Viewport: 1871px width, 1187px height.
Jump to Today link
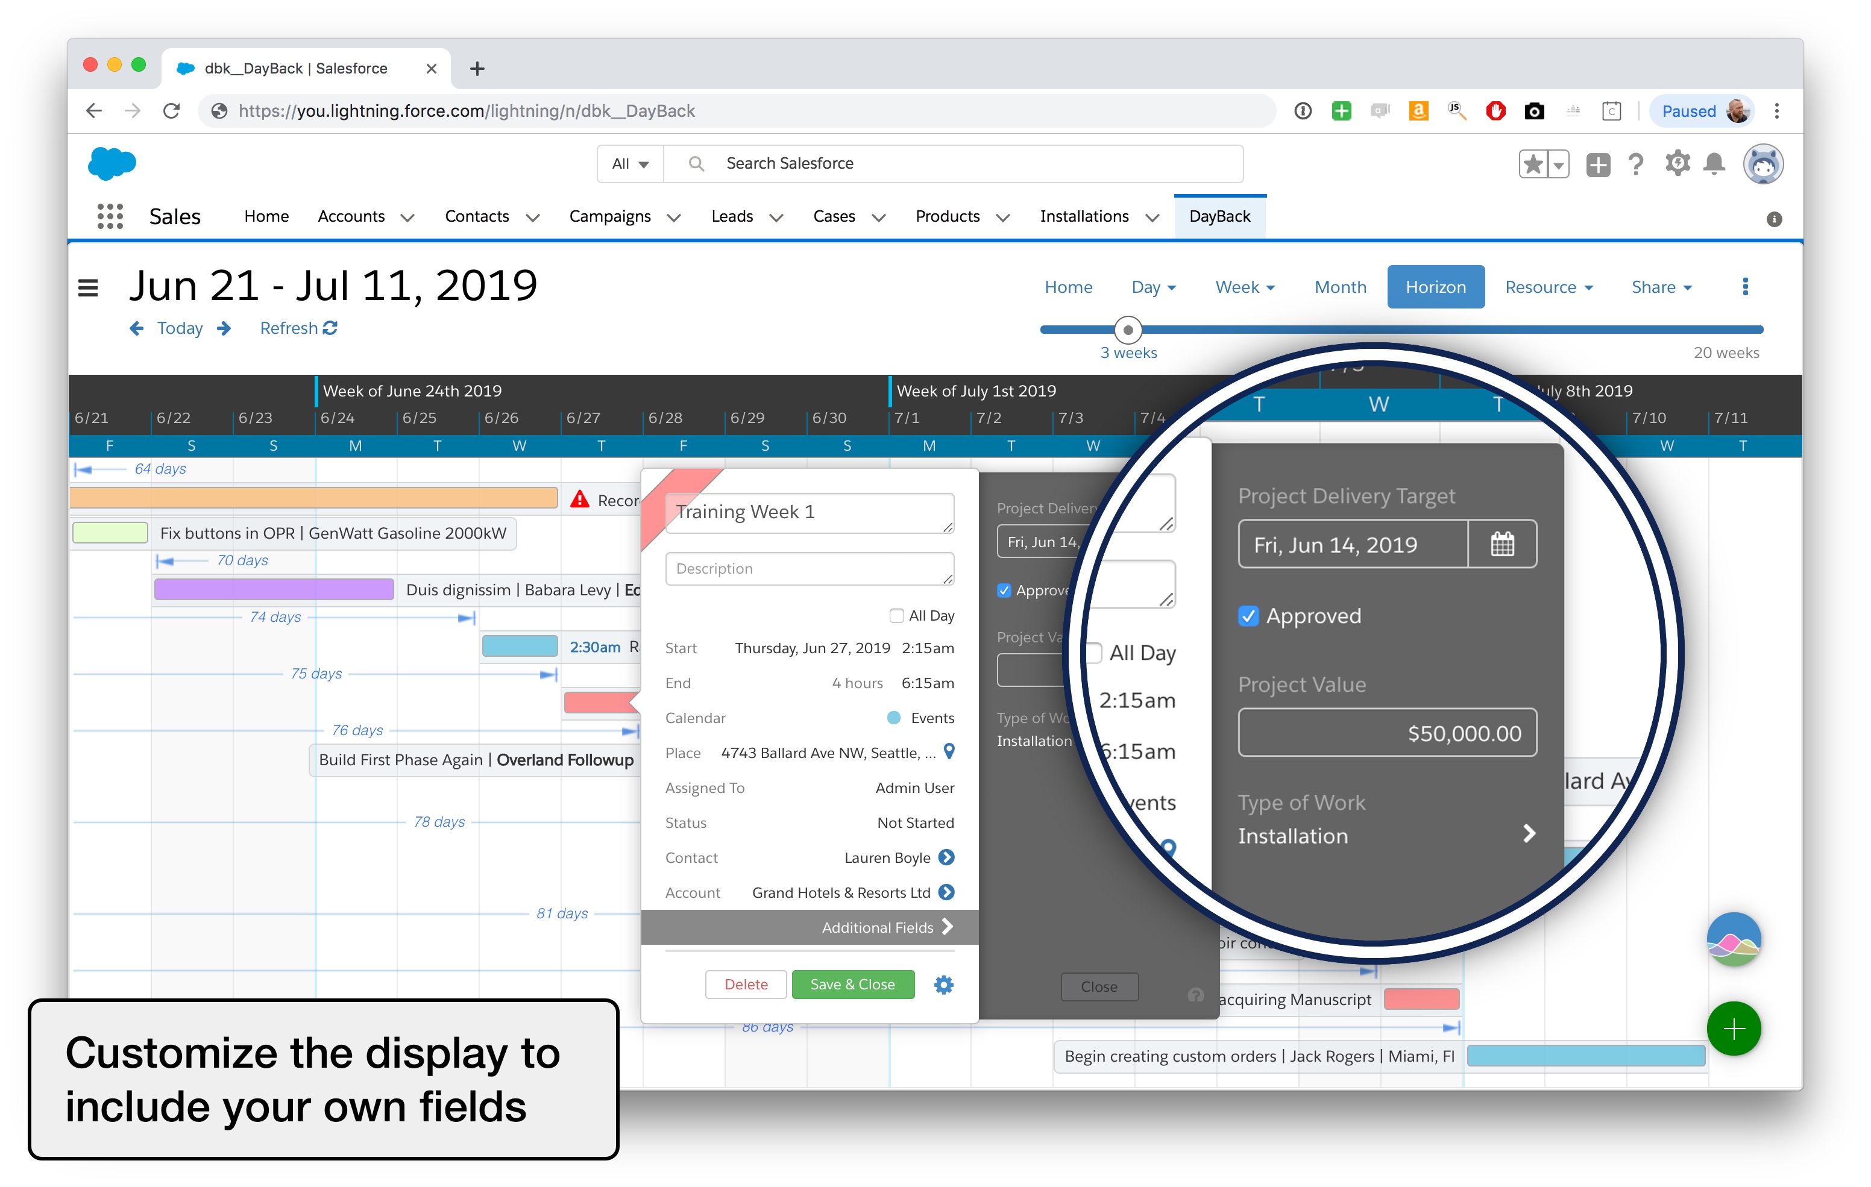[180, 328]
